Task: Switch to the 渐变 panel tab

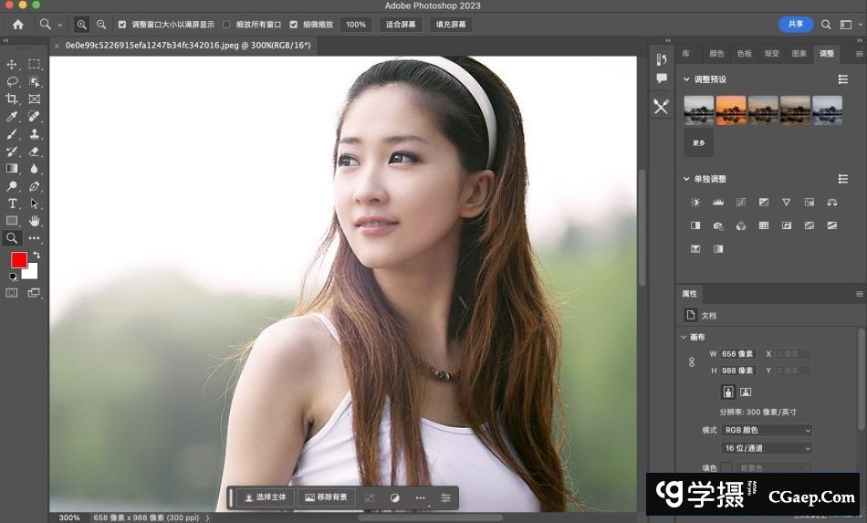Action: click(771, 54)
